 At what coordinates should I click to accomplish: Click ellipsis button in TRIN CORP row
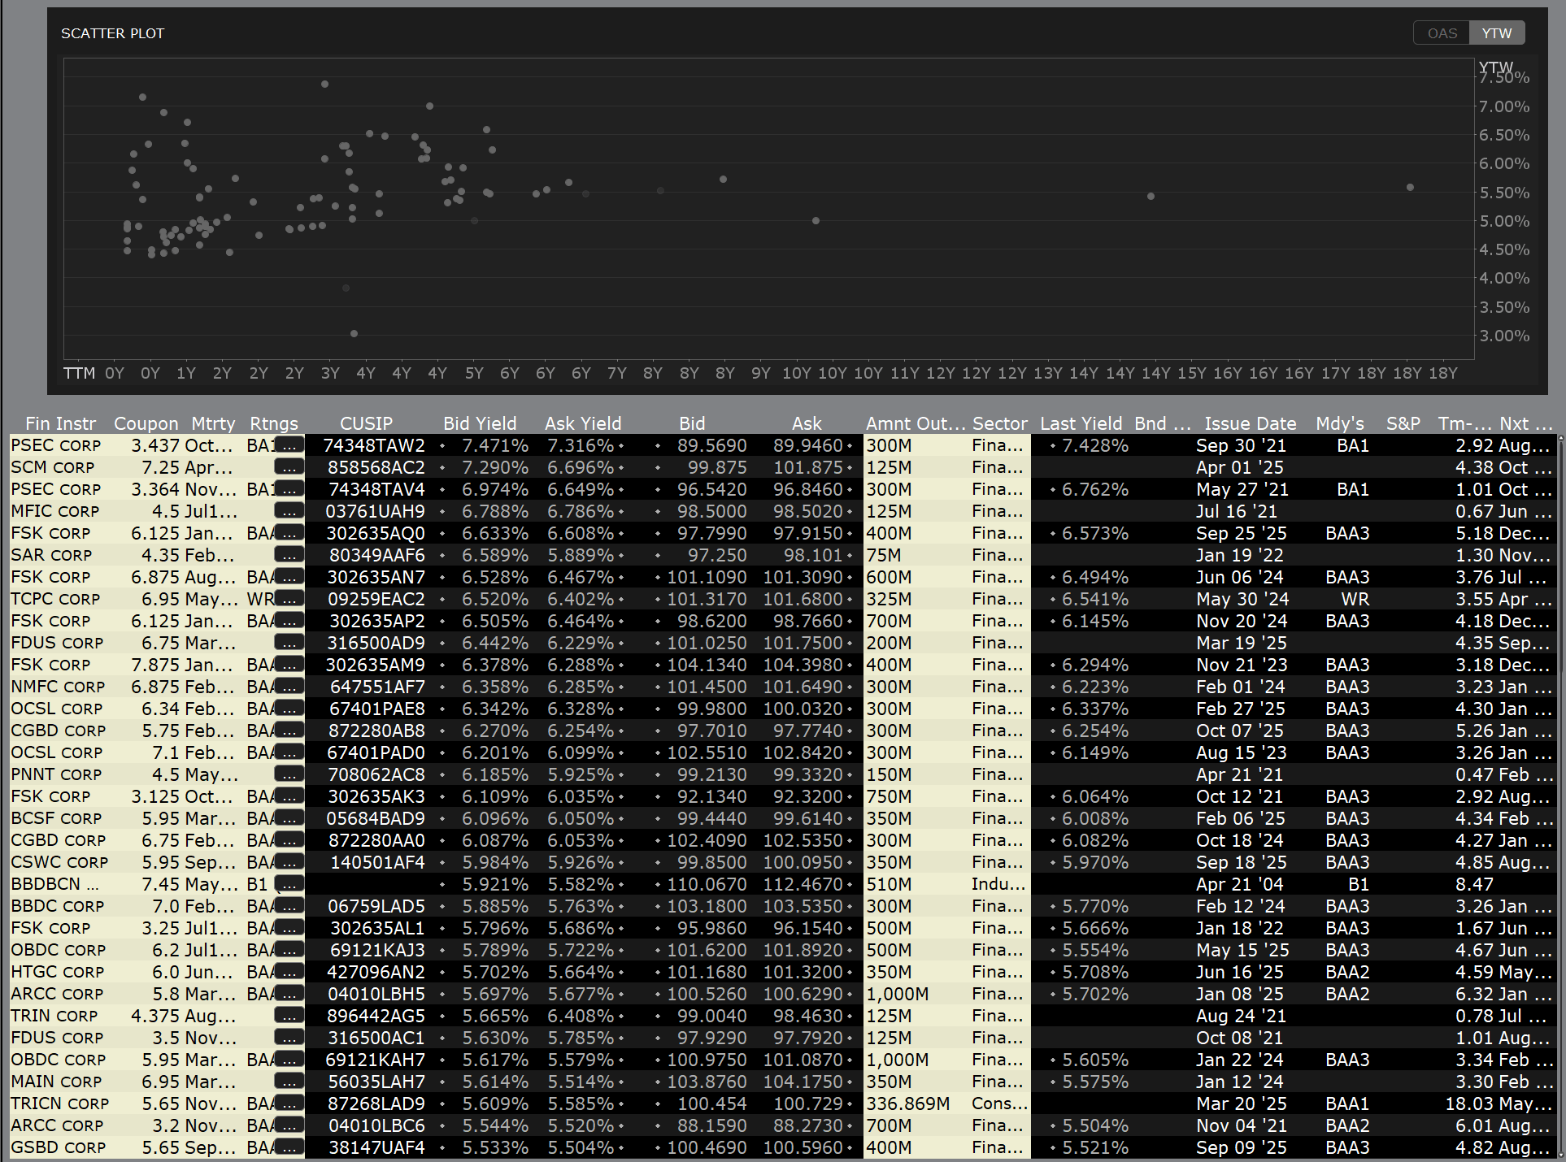pyautogui.click(x=289, y=1016)
